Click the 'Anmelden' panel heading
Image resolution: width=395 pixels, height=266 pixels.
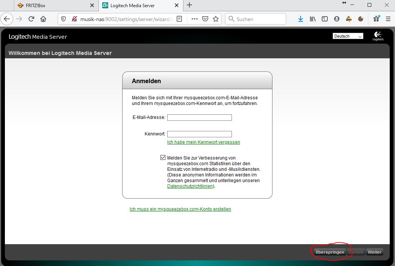[146, 81]
